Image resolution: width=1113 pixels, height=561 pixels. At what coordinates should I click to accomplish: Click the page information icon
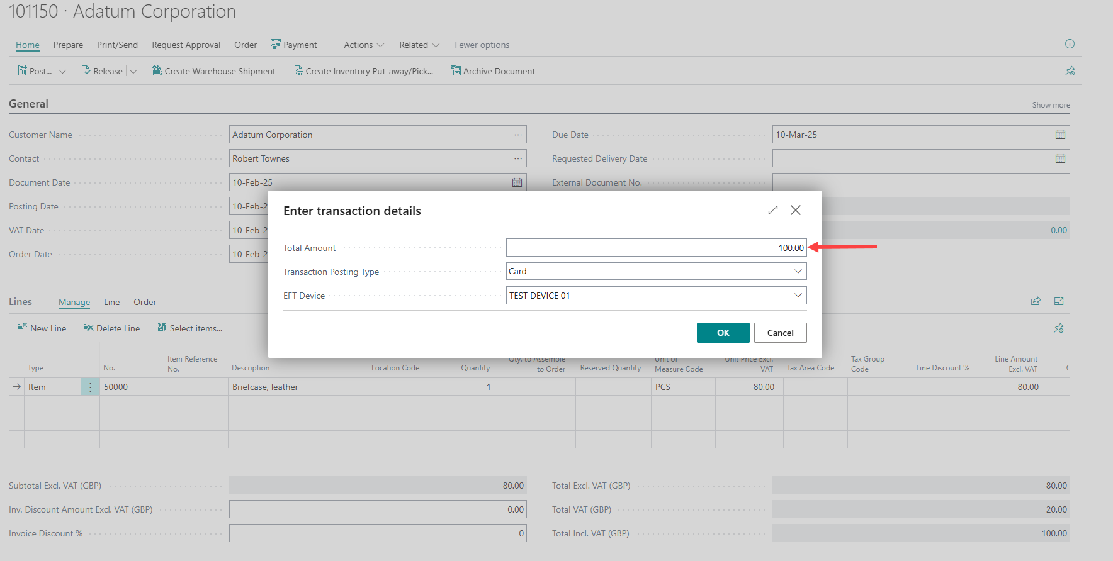(x=1070, y=44)
